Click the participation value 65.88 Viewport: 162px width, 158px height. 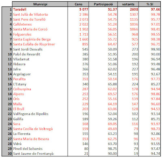(x=112, y=84)
